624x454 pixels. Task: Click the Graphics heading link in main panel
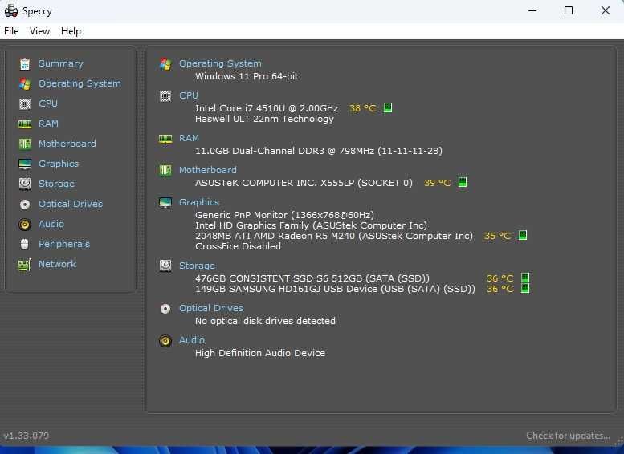pos(199,202)
